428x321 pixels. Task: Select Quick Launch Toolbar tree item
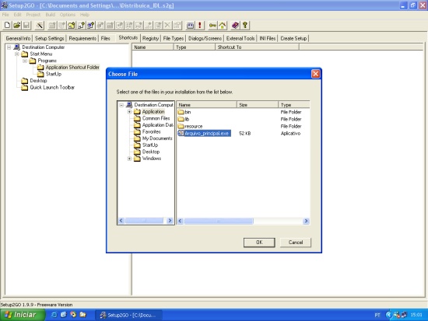52,87
